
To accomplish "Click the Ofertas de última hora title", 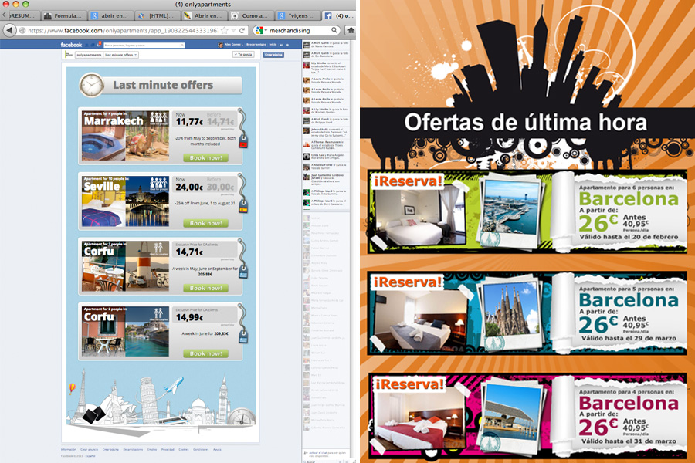I will [525, 123].
